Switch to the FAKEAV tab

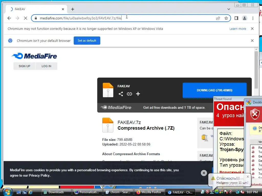click(36, 9)
